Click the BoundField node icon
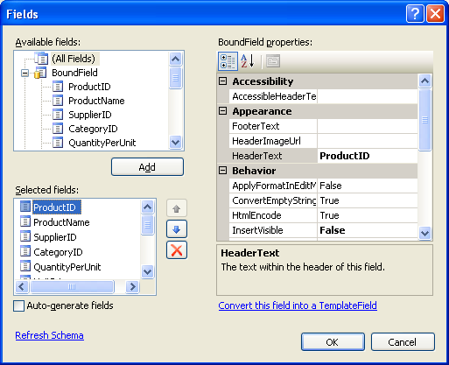This screenshot has height=365, width=449. (40, 73)
